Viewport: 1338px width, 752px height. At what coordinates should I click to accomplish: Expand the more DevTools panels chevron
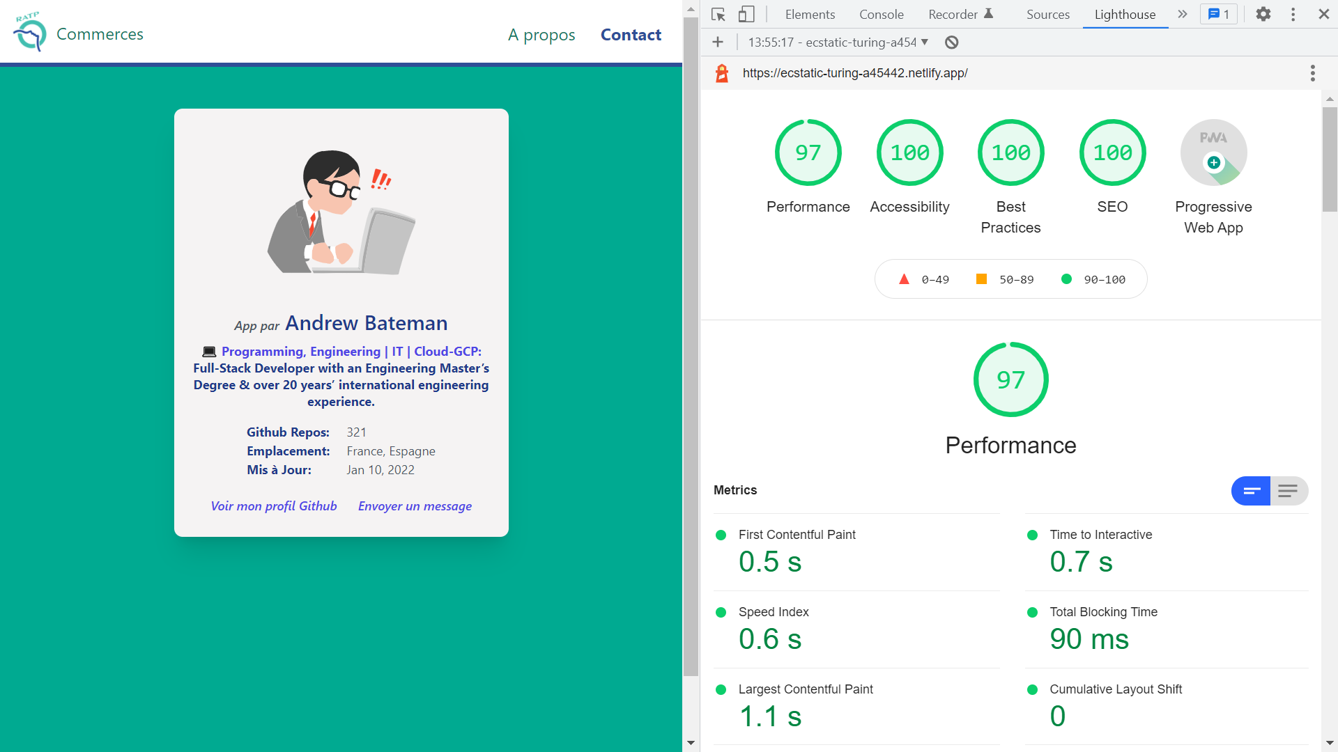pos(1182,14)
